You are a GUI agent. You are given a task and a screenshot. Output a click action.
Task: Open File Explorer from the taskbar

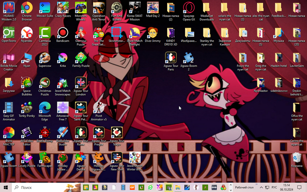pyautogui.click(x=178, y=188)
